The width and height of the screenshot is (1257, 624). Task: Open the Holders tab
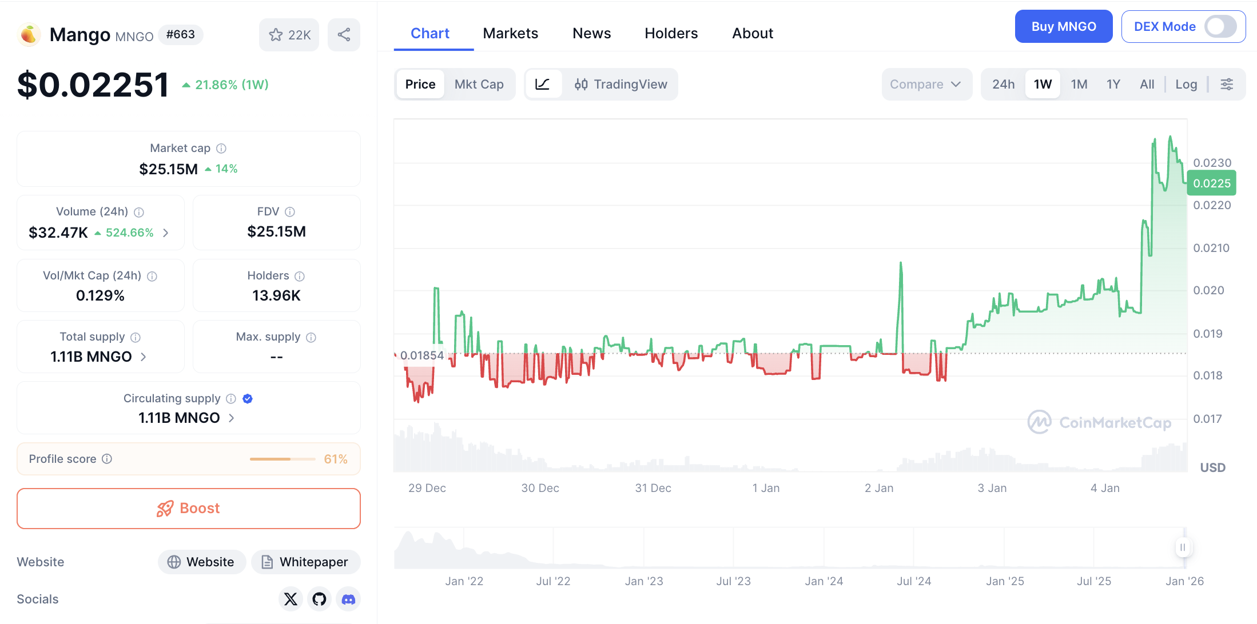coord(671,33)
